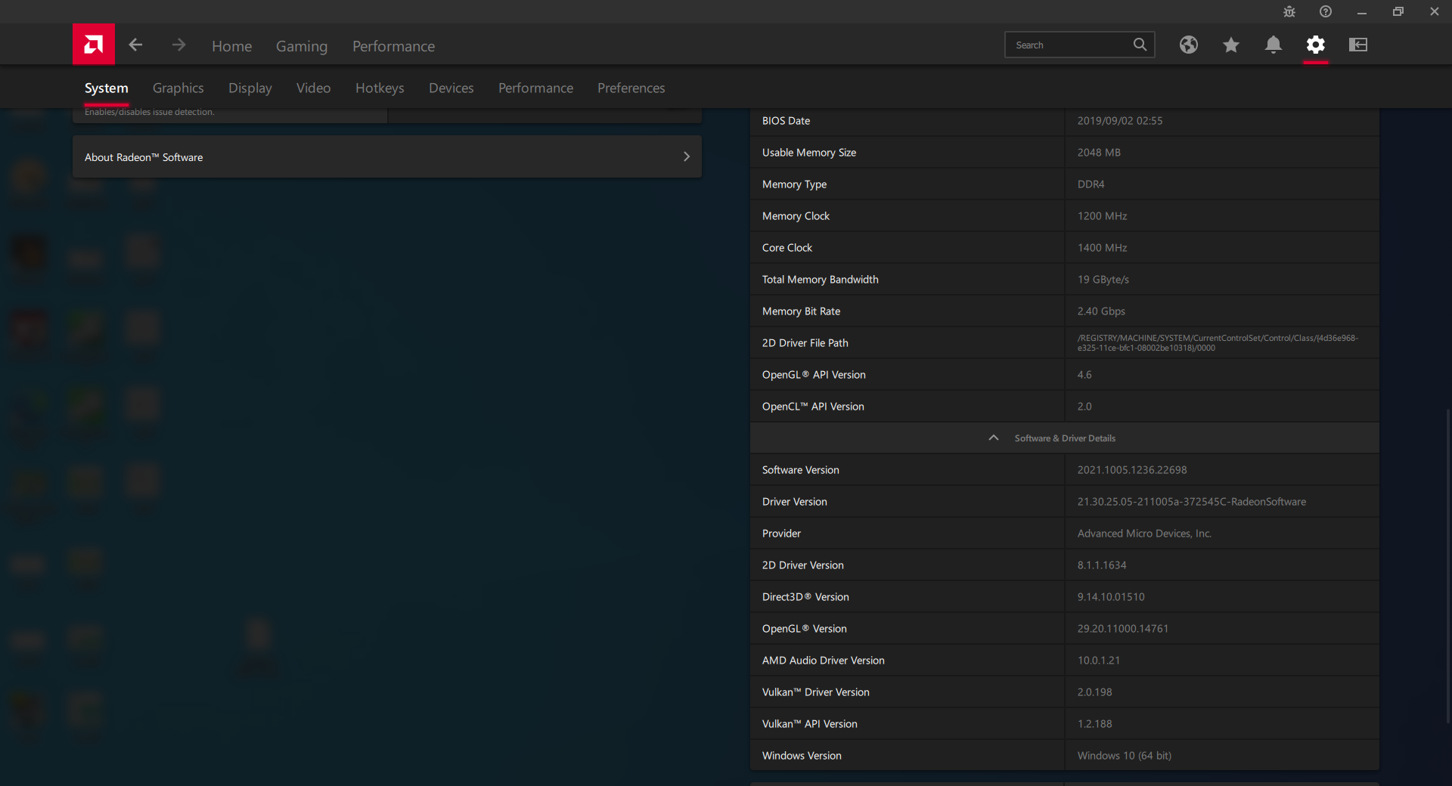Click the Windows Version label
The height and width of the screenshot is (786, 1452).
pos(802,756)
